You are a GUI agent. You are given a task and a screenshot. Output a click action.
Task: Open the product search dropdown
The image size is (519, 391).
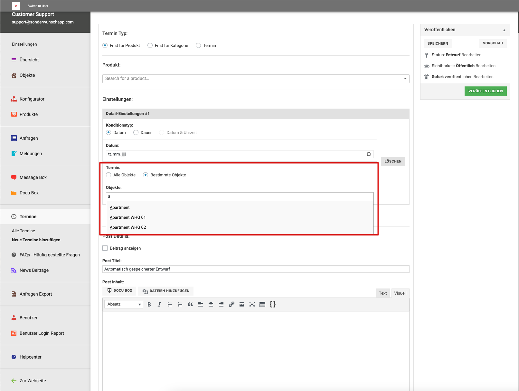pos(256,78)
